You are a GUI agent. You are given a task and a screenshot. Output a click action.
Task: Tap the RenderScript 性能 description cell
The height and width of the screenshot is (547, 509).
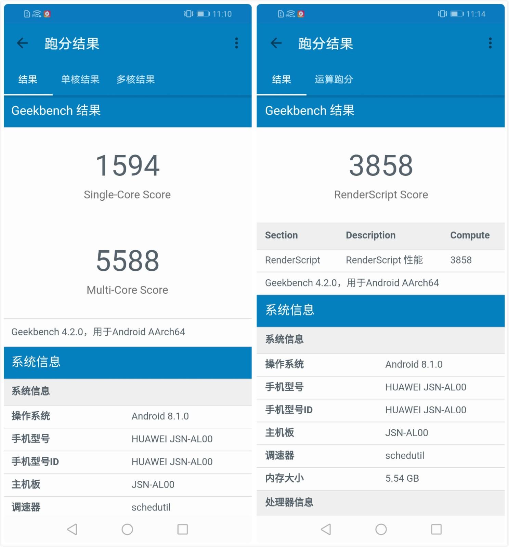coord(384,260)
